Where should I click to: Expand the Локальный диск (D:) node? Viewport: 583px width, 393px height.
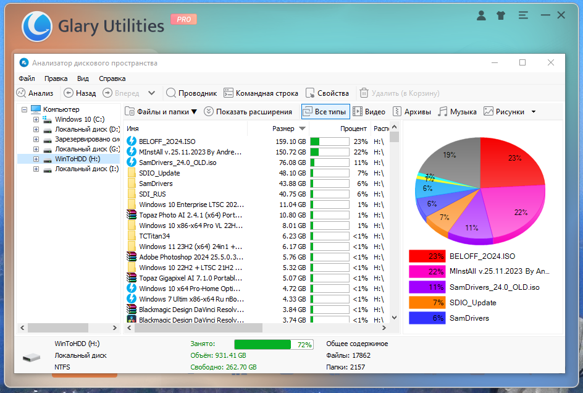pos(36,130)
